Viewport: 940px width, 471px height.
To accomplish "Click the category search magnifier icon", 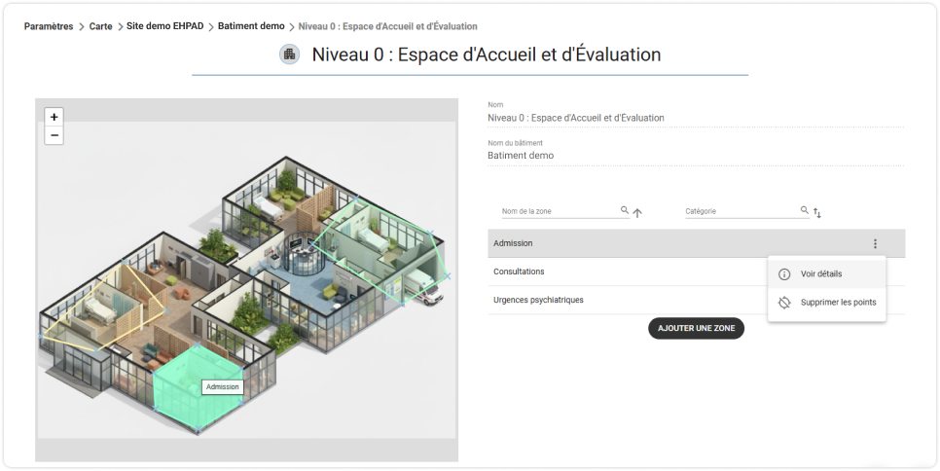I will point(805,210).
